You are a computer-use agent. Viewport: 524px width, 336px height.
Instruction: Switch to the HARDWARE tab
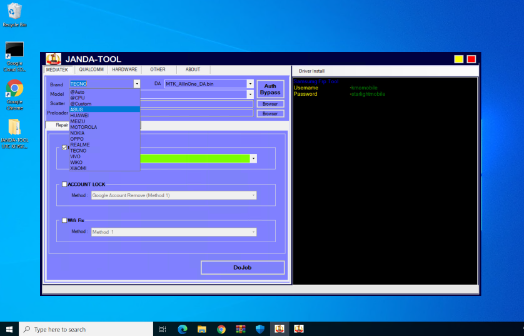124,69
